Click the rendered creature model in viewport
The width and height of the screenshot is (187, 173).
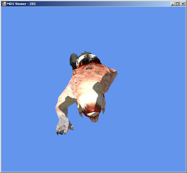point(86,93)
